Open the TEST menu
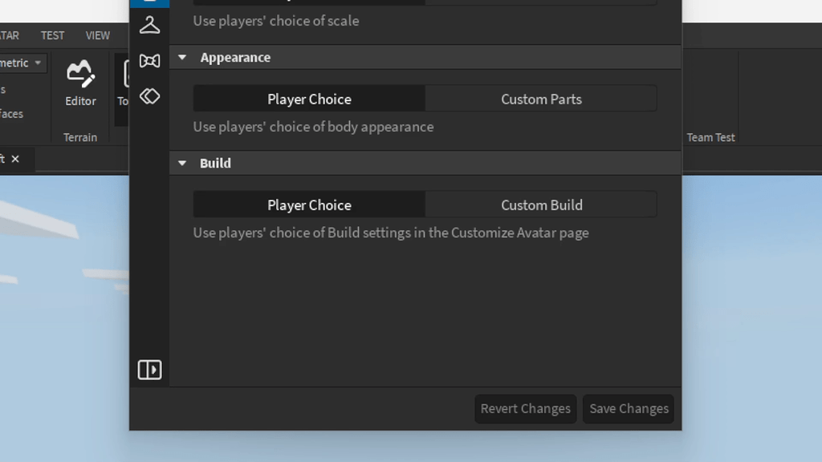822x462 pixels. [51, 34]
